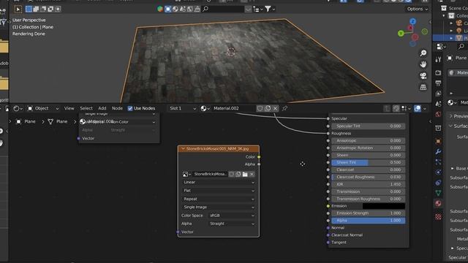Open the Material properties tab icon

438,204
